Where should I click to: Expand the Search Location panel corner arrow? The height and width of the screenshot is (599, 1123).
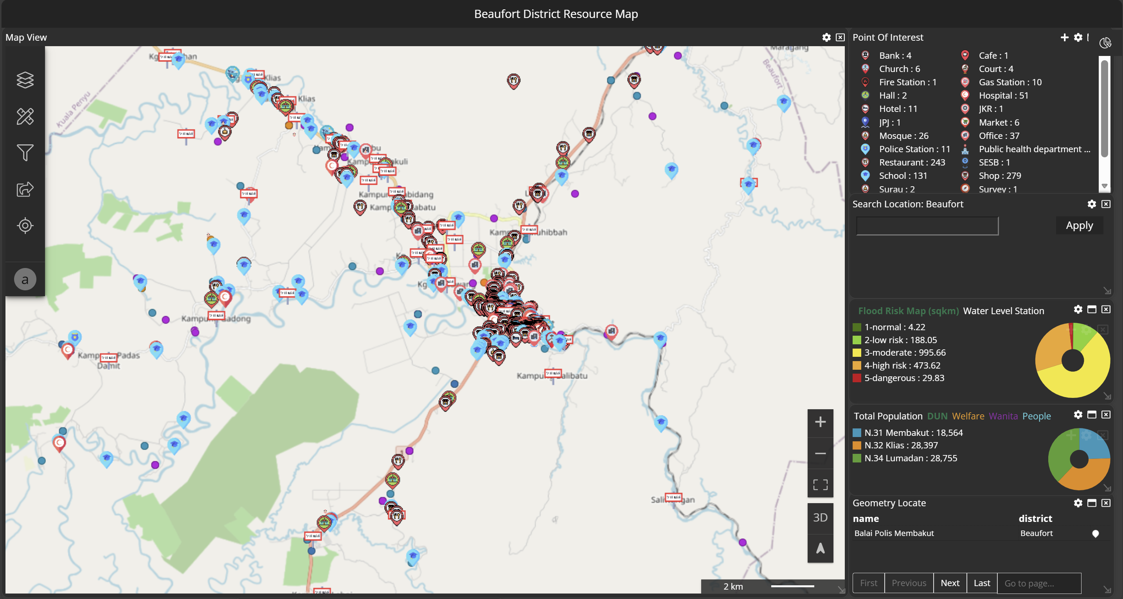coord(1108,291)
